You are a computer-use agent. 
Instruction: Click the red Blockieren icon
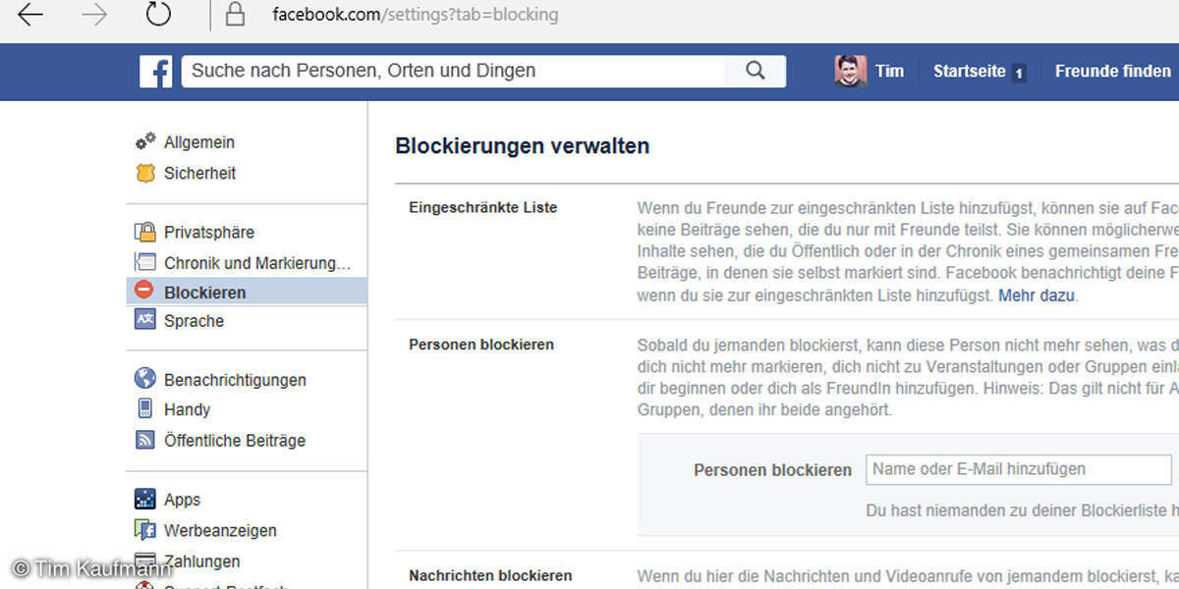144,291
